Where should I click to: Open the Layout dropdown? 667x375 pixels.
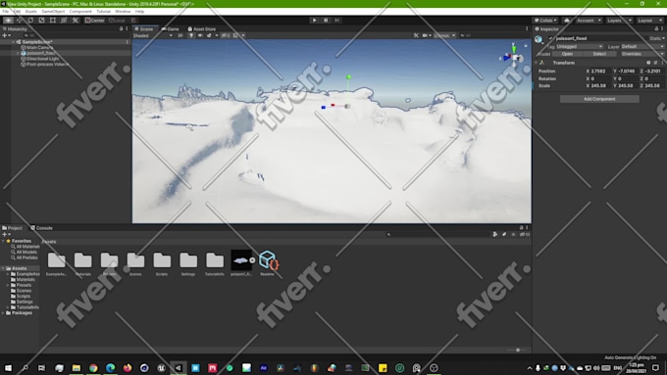click(x=649, y=20)
